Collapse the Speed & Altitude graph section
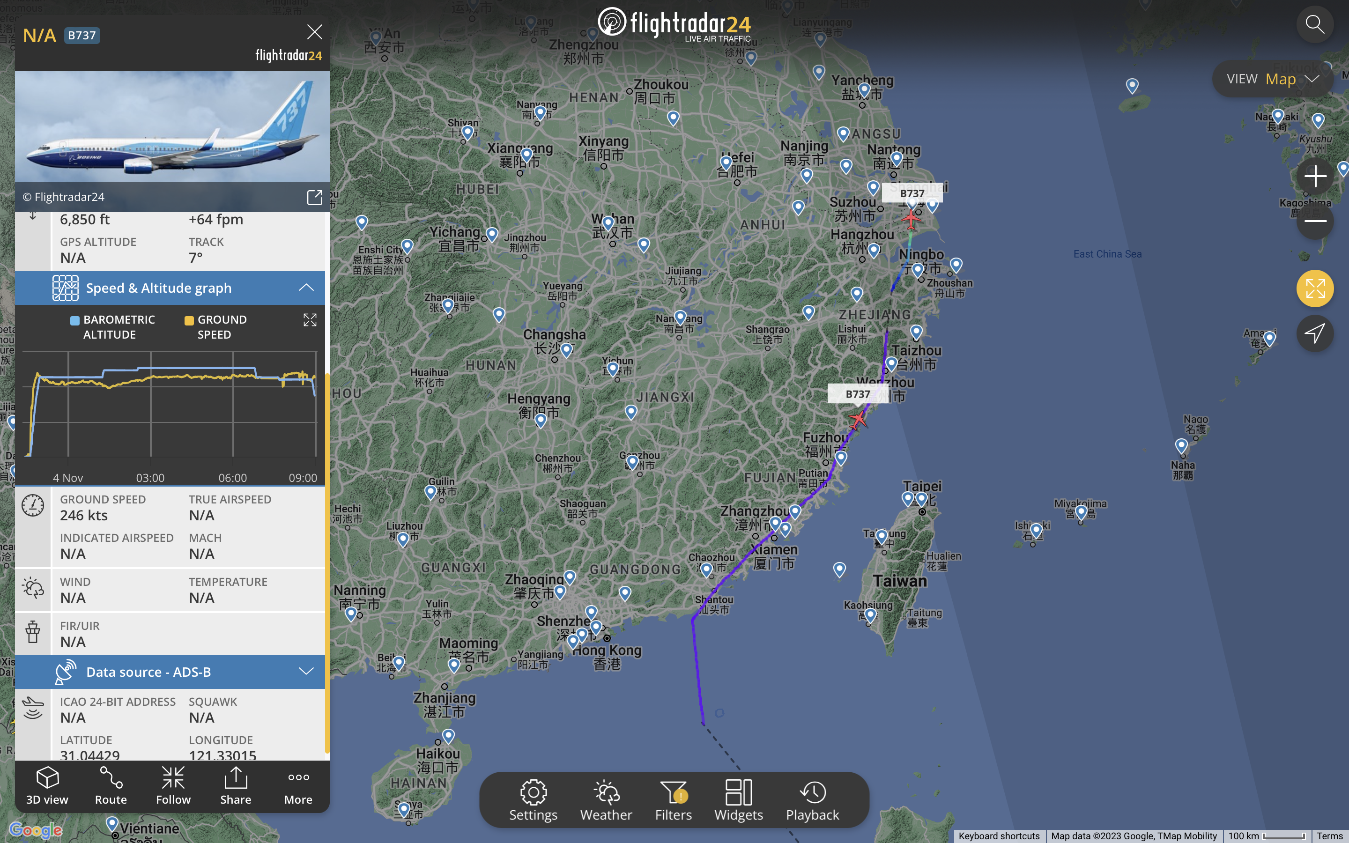The height and width of the screenshot is (843, 1349). [x=306, y=288]
